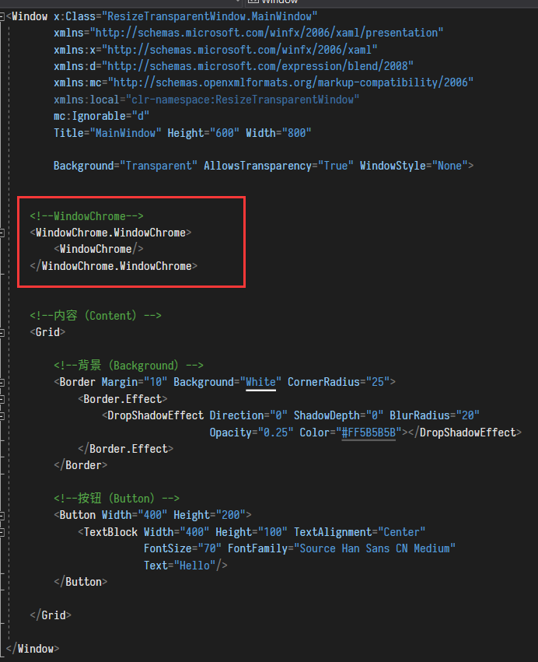Click the Border Margin "10" value
This screenshot has height=662, width=538.
click(x=155, y=382)
